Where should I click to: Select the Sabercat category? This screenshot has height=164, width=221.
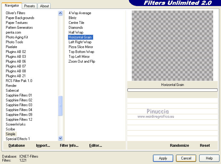click(12, 90)
